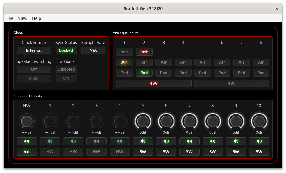Open the Clock Source Internal dropdown
Screen dimensions: 286x173
pos(34,50)
